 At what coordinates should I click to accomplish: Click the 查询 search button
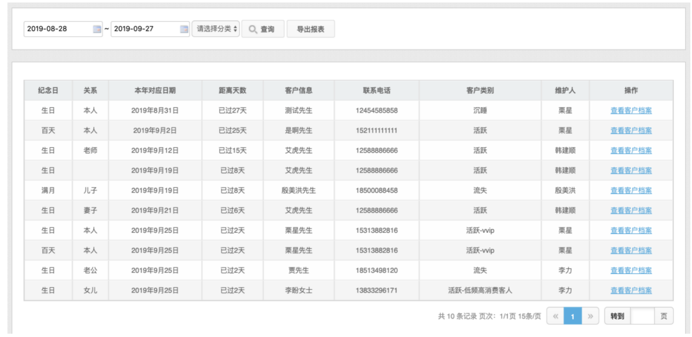(x=263, y=29)
